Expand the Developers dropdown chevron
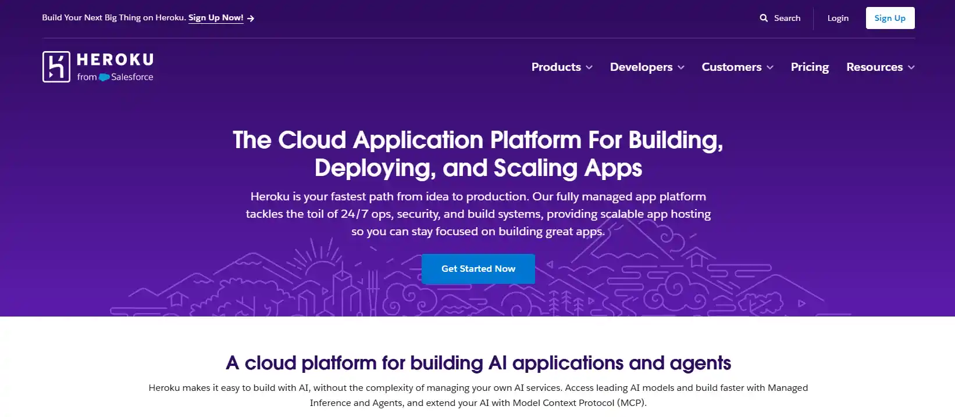Viewport: 955px width, 417px height. pos(681,67)
